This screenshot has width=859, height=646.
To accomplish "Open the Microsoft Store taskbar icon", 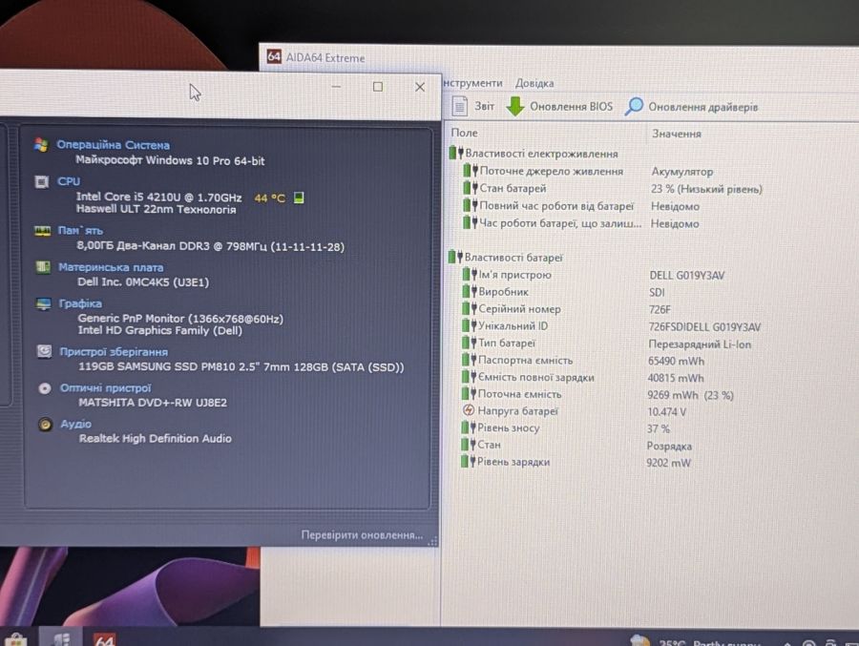I will click(16, 640).
